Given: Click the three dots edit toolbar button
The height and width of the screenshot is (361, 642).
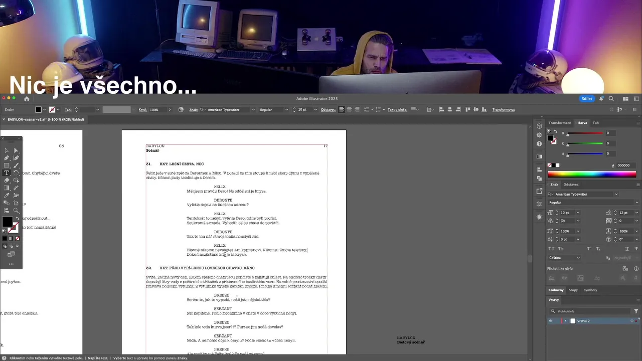Looking at the screenshot, I should (x=11, y=264).
